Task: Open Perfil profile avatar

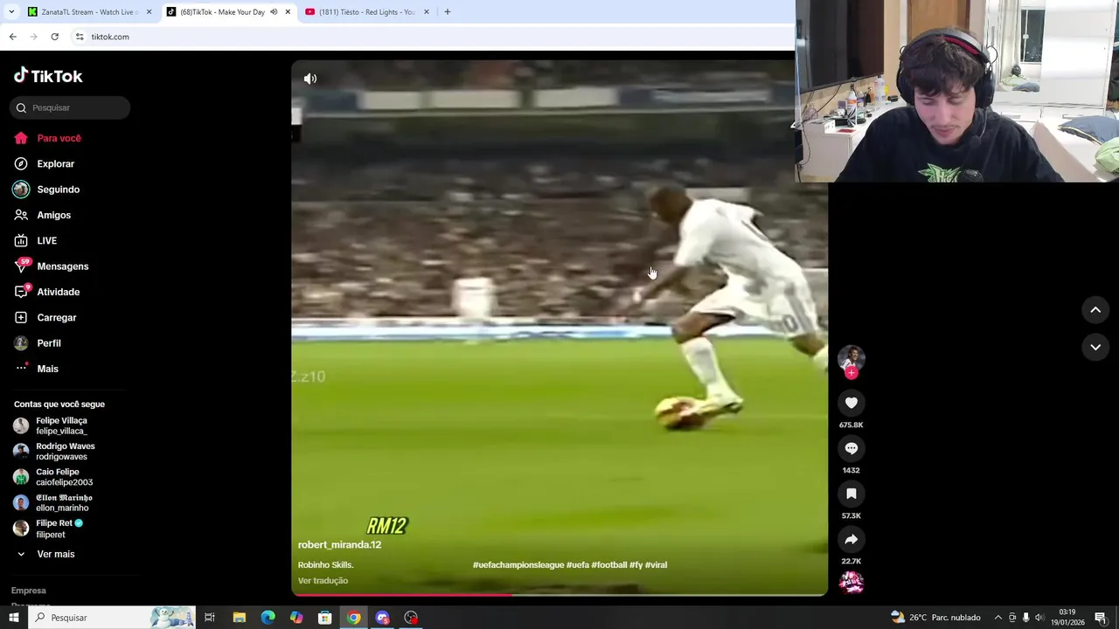Action: coord(21,343)
